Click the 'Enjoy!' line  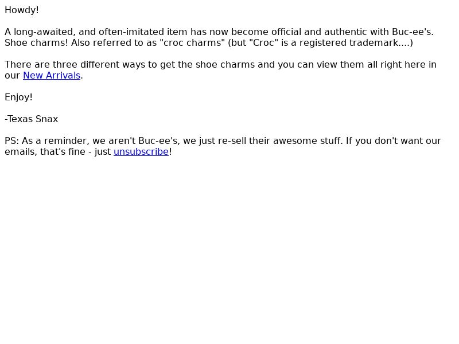tap(18, 97)
